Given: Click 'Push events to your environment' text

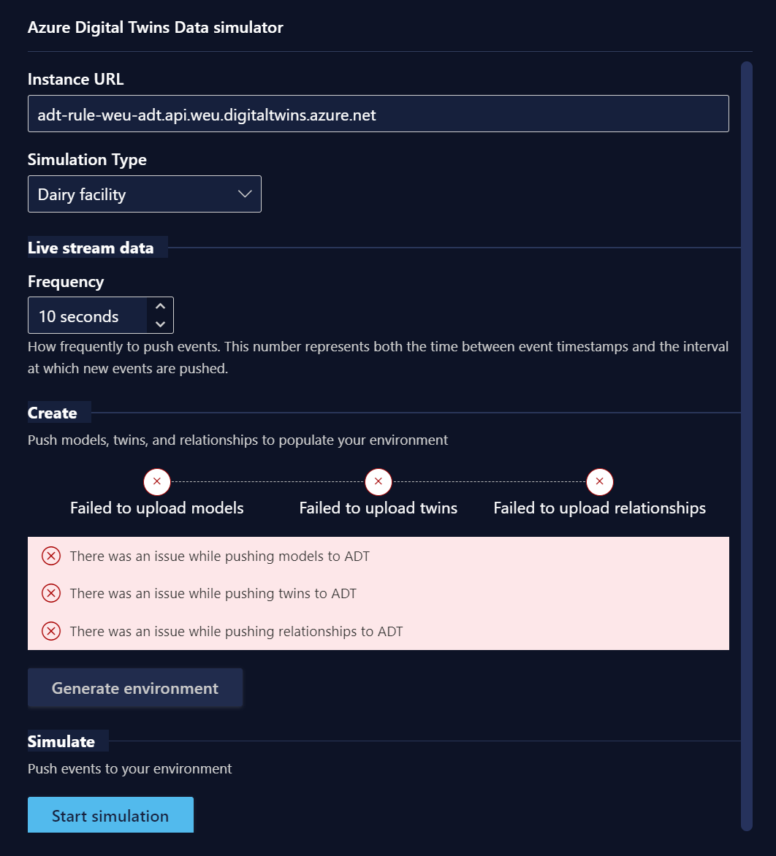Looking at the screenshot, I should pos(129,768).
